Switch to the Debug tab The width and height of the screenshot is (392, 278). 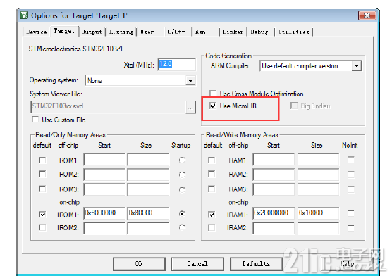click(259, 32)
